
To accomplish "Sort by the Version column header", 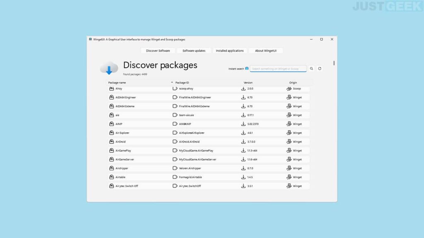I will pyautogui.click(x=248, y=83).
